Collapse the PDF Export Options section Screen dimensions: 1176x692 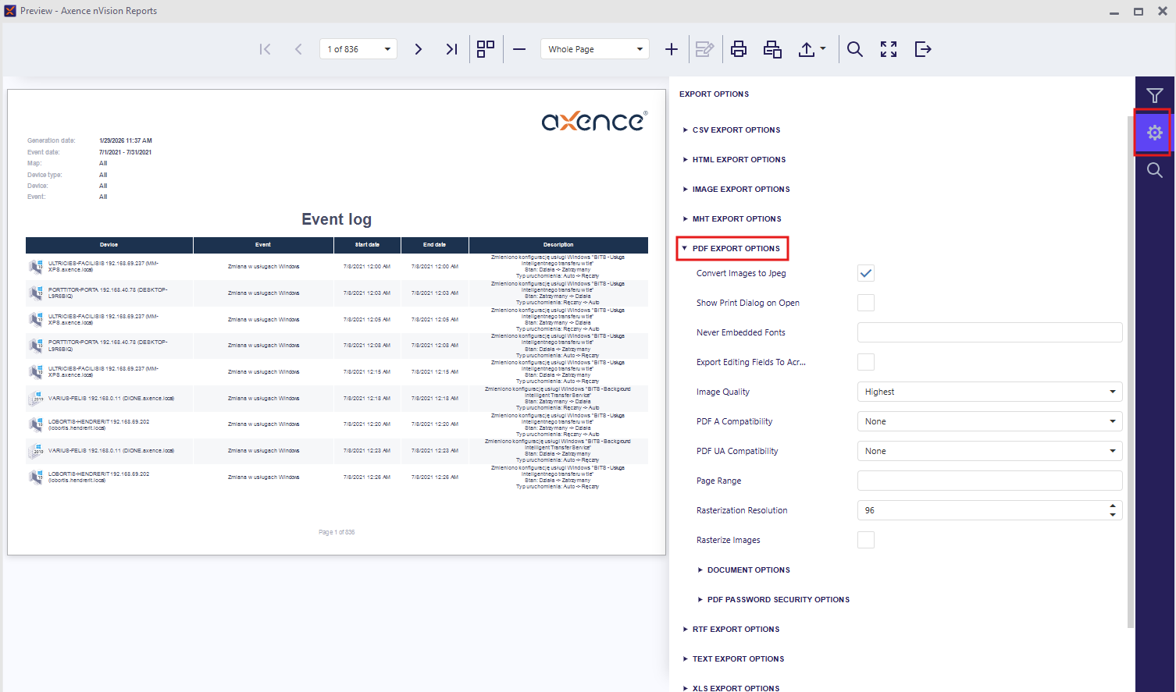pyautogui.click(x=736, y=249)
